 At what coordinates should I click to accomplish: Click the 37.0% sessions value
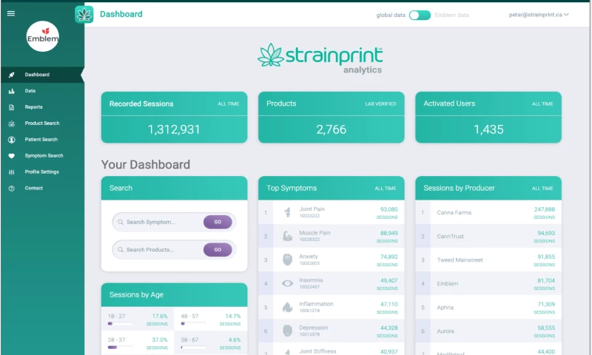point(160,340)
